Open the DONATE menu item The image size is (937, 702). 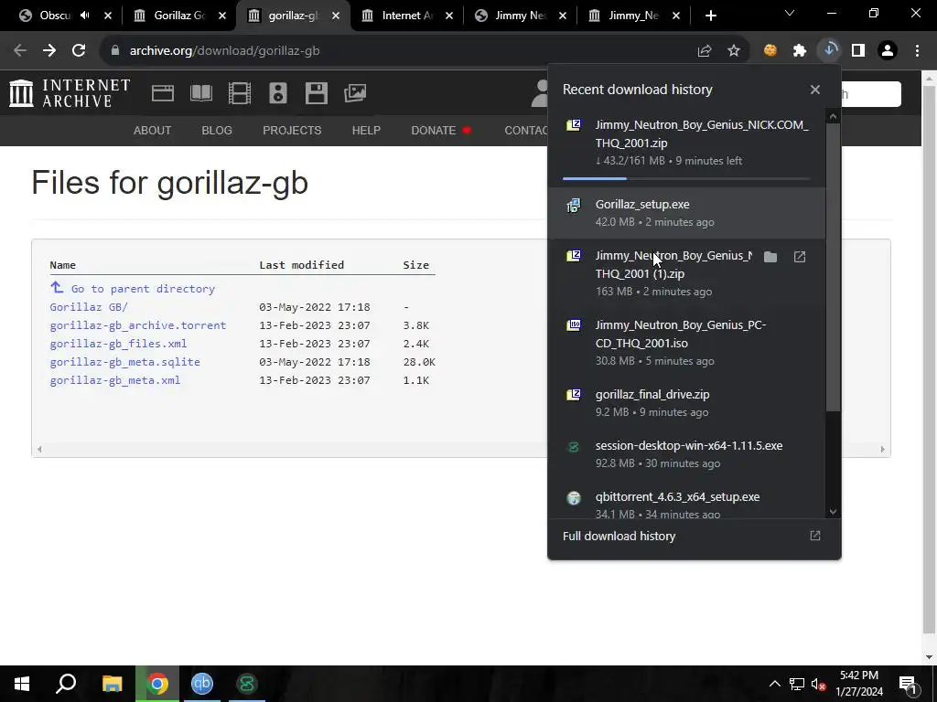point(441,130)
